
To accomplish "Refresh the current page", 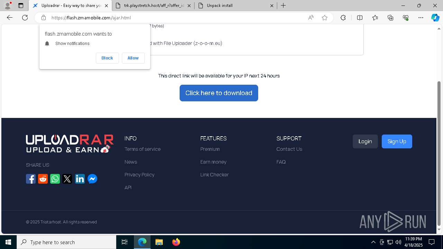I will (x=25, y=18).
